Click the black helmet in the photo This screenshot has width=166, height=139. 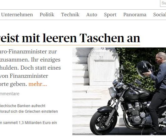point(143,69)
